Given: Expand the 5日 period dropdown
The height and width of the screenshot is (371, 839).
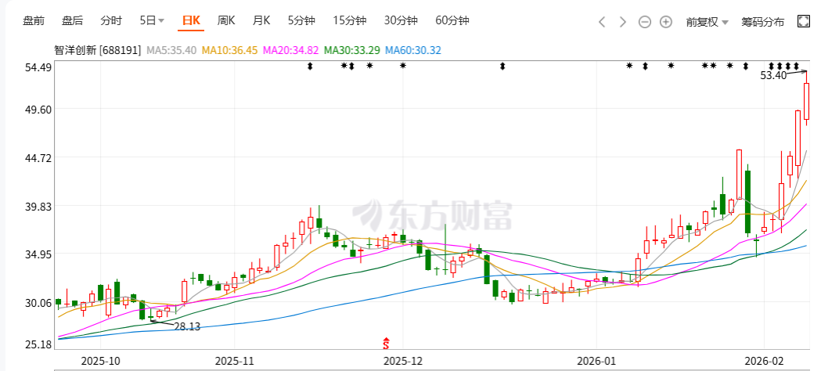Looking at the screenshot, I should 152,21.
